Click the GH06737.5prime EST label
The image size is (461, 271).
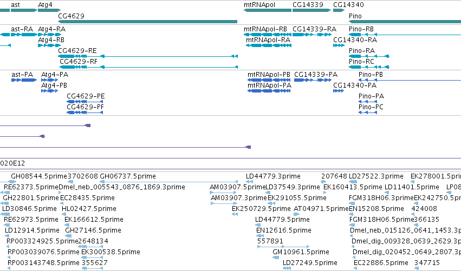coord(128,176)
